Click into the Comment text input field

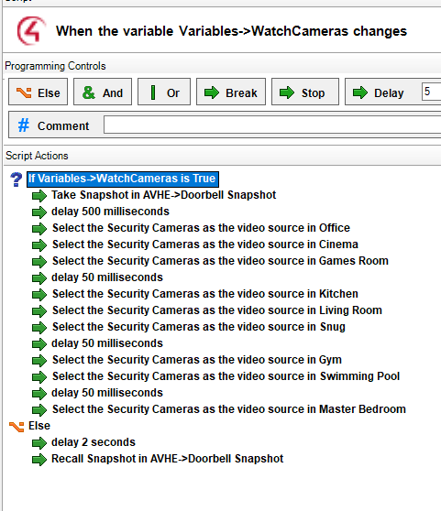(x=272, y=125)
